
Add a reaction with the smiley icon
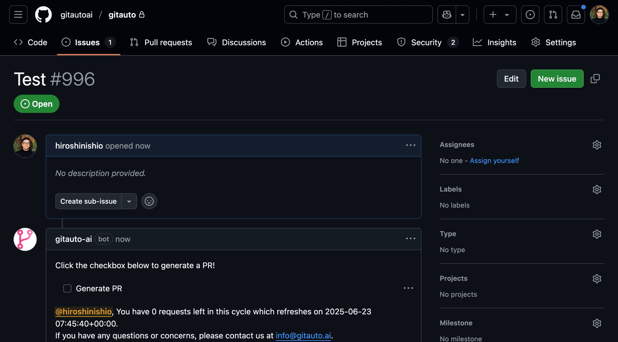pos(149,201)
